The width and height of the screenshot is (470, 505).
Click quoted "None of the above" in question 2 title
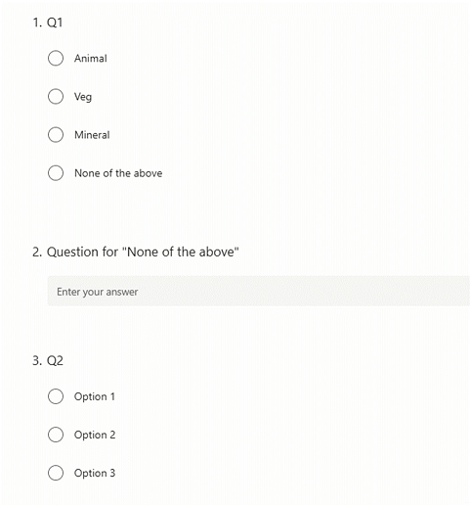pyautogui.click(x=181, y=252)
